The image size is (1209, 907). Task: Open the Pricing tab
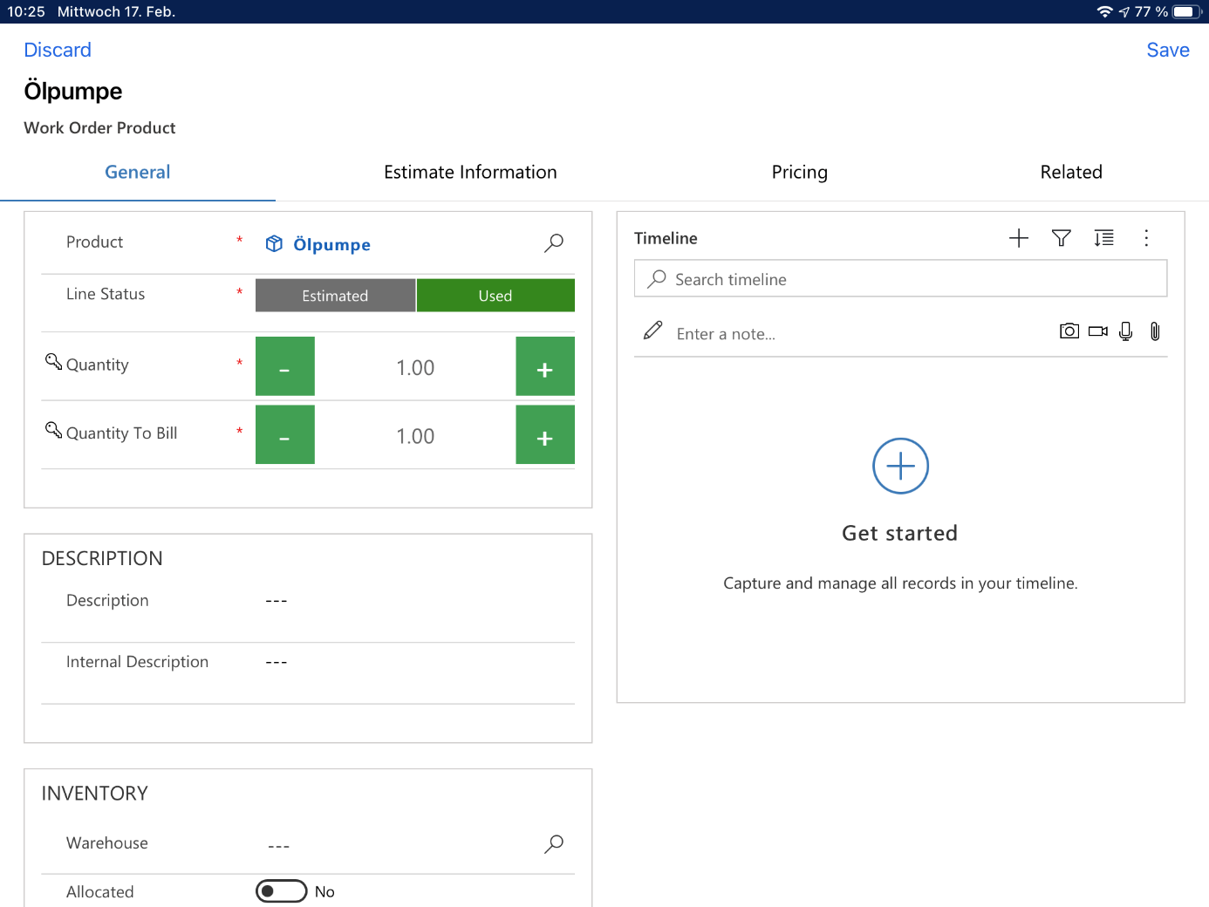[x=799, y=173]
